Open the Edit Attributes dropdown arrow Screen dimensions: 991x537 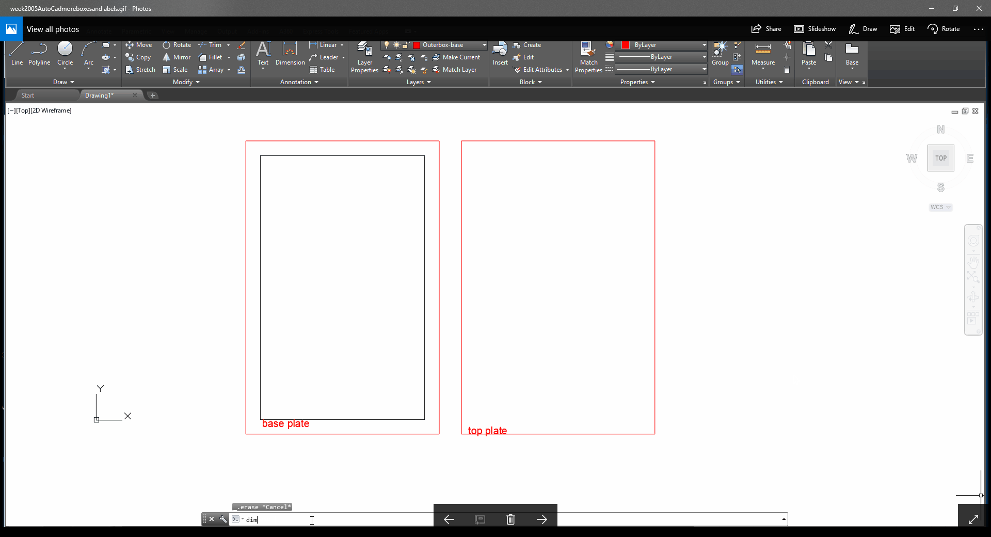(x=567, y=70)
